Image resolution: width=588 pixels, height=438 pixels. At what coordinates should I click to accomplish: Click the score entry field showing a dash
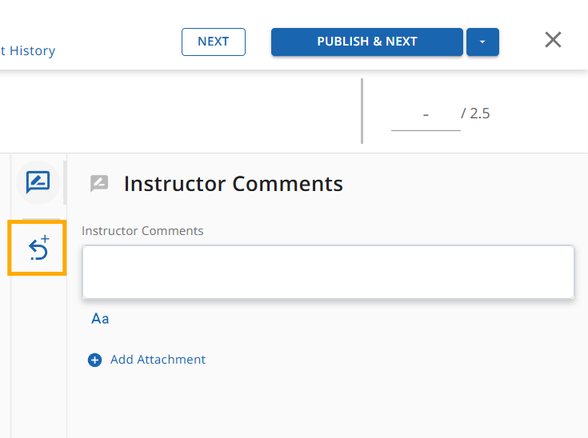pyautogui.click(x=426, y=114)
